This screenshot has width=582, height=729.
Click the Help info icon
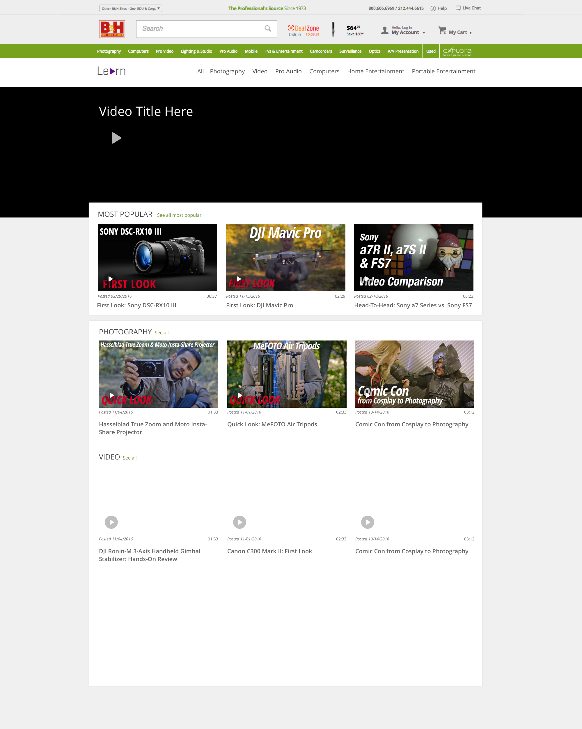point(433,8)
